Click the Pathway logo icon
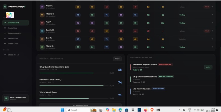This screenshot has width=221, height=112. pos(5,7)
